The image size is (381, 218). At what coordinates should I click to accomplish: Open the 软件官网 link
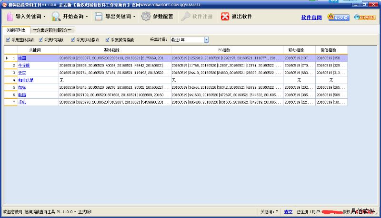click(x=311, y=18)
